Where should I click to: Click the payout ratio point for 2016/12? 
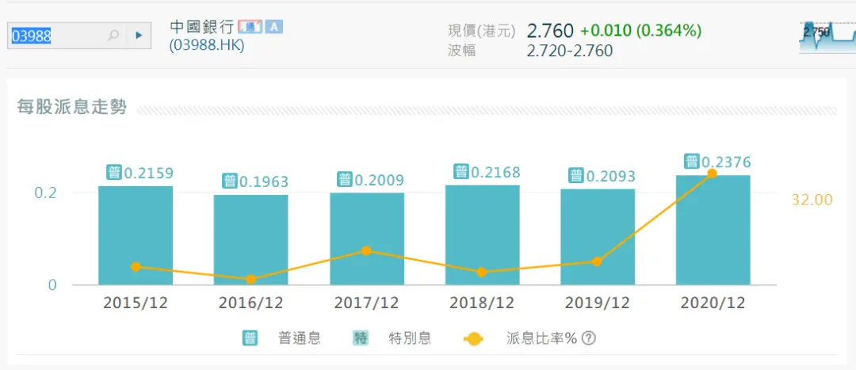point(250,280)
